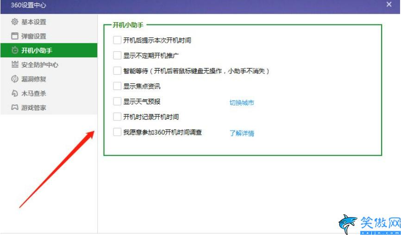Go to 安全防护中心 settings
Screen dimensions: 401x235
(x=49, y=65)
